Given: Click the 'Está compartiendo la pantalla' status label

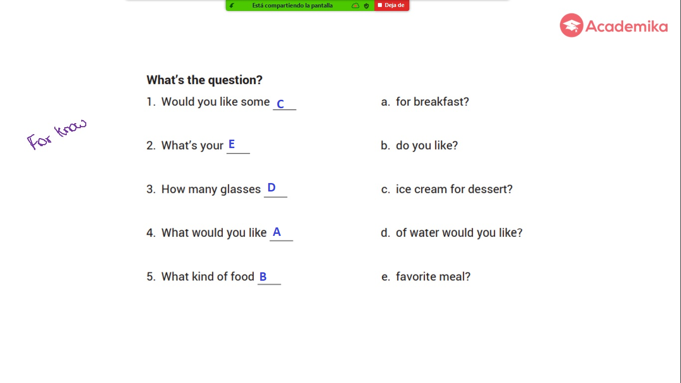Looking at the screenshot, I should (x=292, y=5).
